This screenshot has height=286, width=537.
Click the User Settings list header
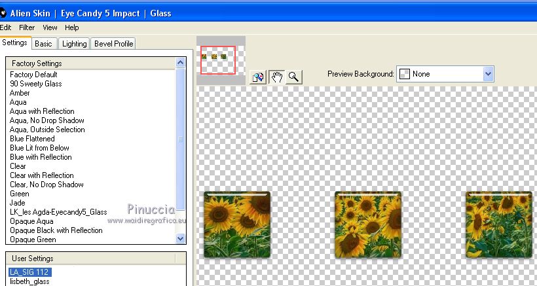(91, 259)
